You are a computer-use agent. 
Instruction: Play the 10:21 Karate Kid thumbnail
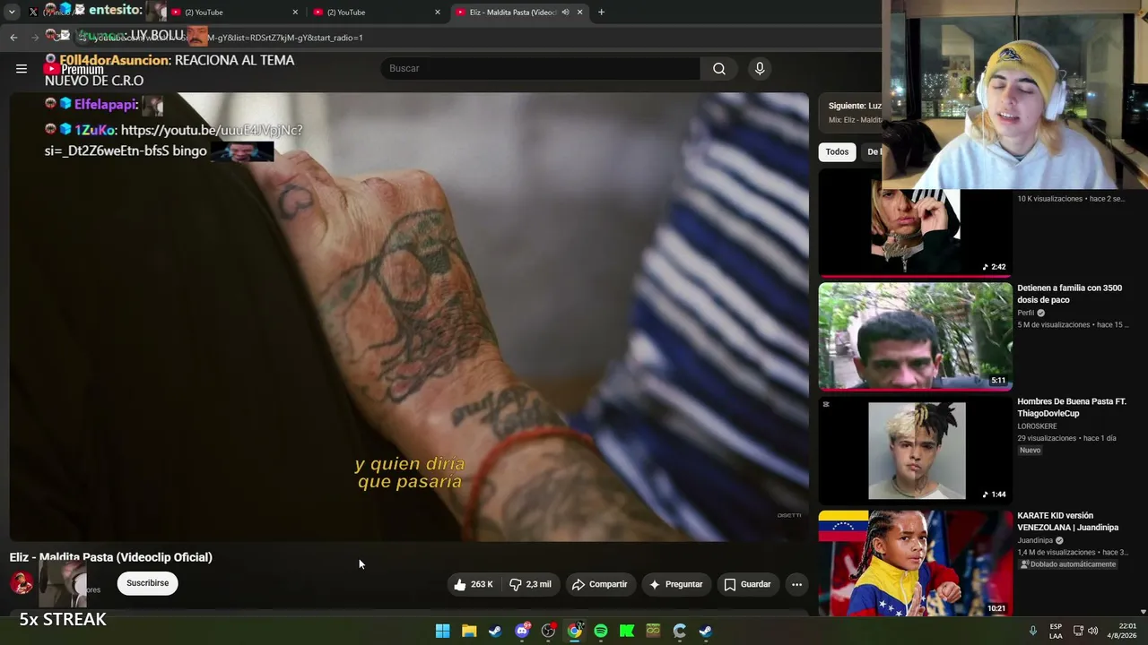915,563
